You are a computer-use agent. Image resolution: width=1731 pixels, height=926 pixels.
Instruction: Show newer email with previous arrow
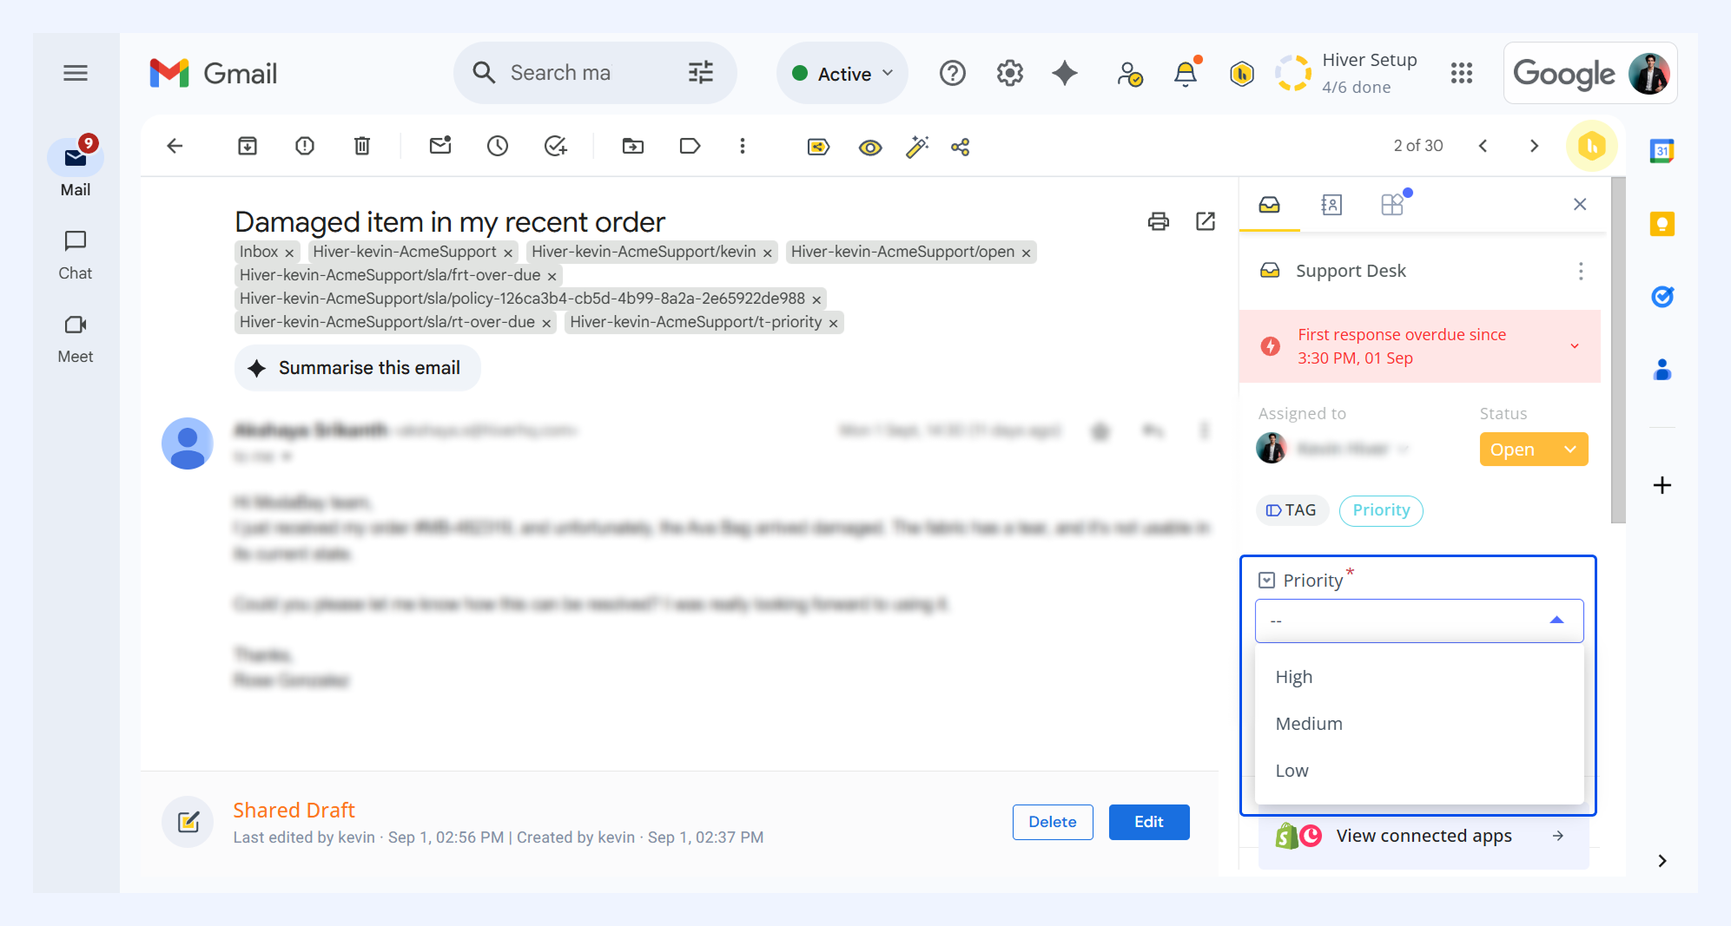(x=1483, y=146)
